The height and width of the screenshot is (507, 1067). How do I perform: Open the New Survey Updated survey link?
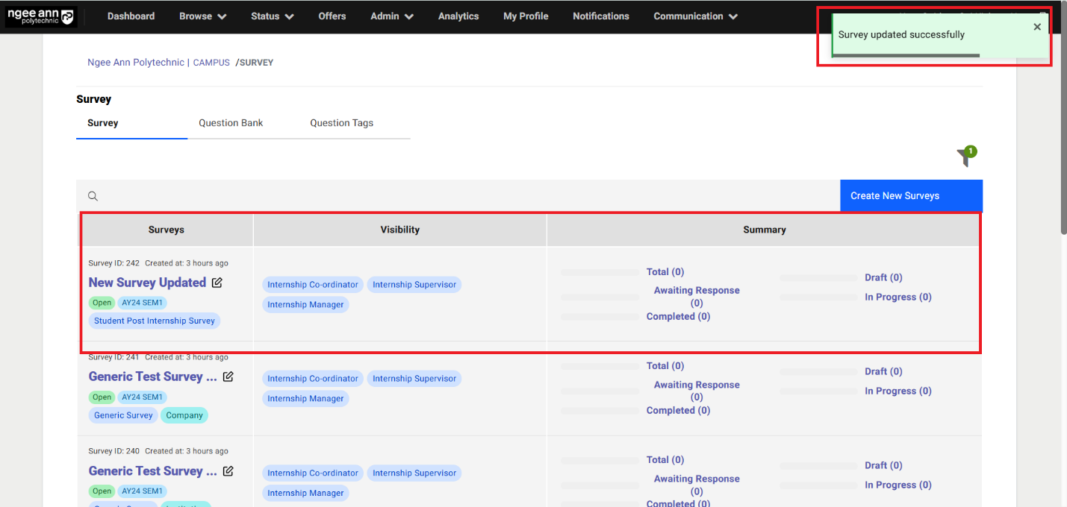147,283
